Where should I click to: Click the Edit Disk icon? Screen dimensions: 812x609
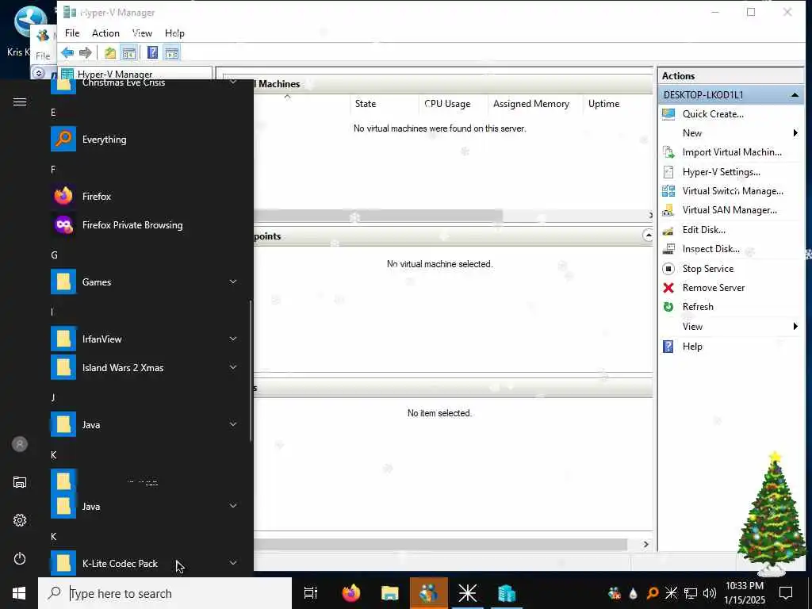[x=668, y=230]
